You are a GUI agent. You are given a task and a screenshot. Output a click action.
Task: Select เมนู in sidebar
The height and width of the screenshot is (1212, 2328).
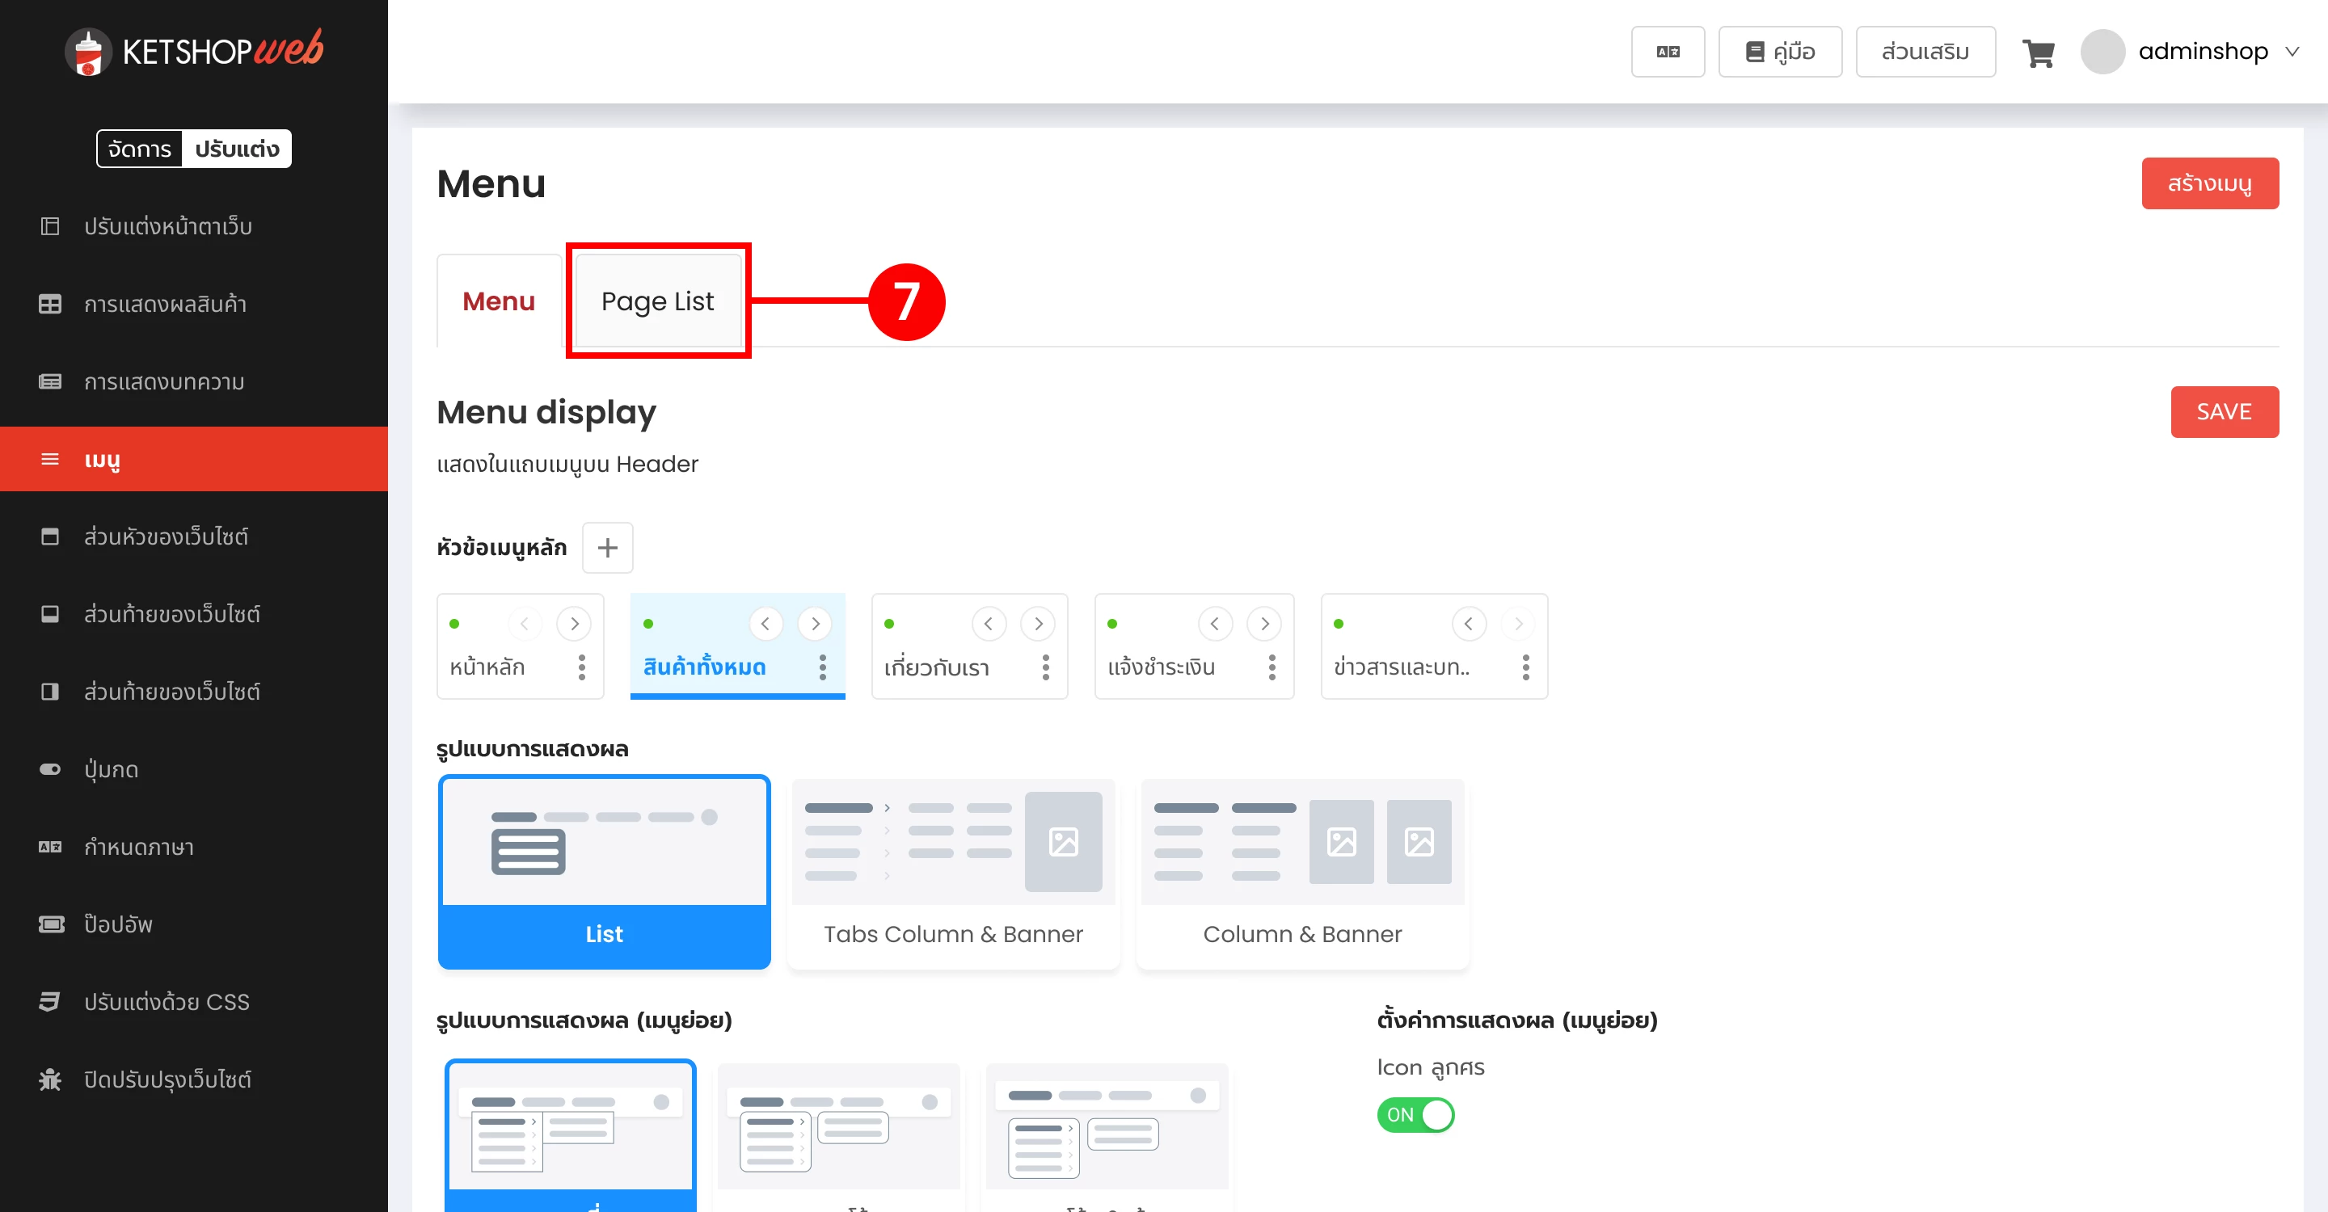pyautogui.click(x=193, y=459)
